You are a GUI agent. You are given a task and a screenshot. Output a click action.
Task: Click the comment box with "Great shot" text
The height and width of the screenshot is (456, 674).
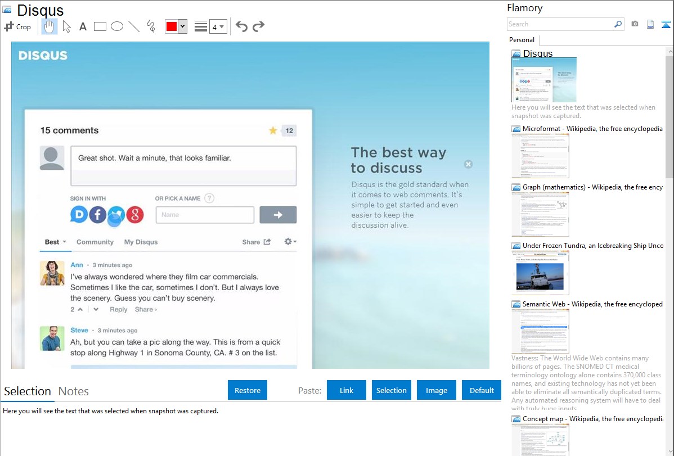(183, 166)
